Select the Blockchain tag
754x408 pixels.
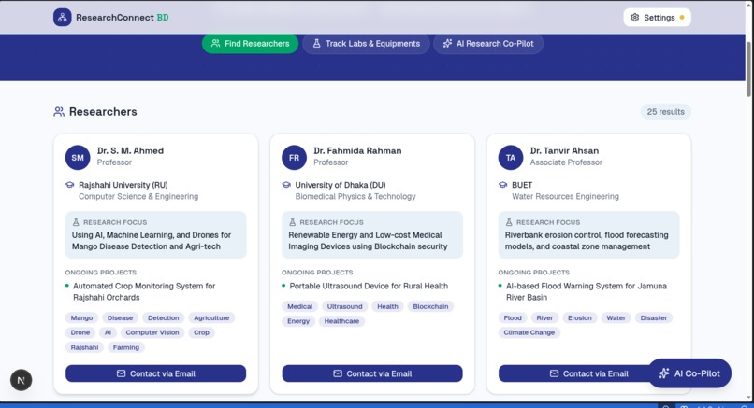click(430, 307)
